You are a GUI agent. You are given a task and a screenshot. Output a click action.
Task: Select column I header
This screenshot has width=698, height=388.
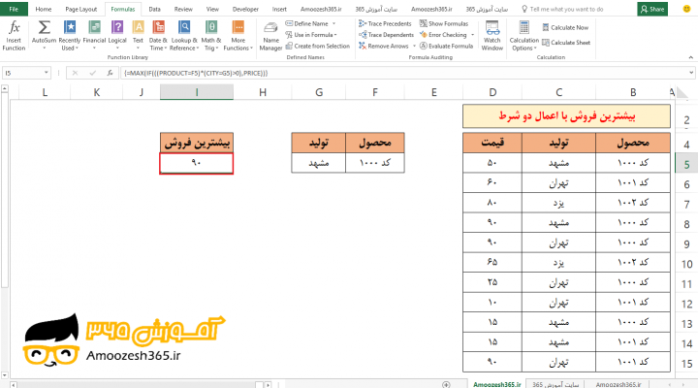196,92
